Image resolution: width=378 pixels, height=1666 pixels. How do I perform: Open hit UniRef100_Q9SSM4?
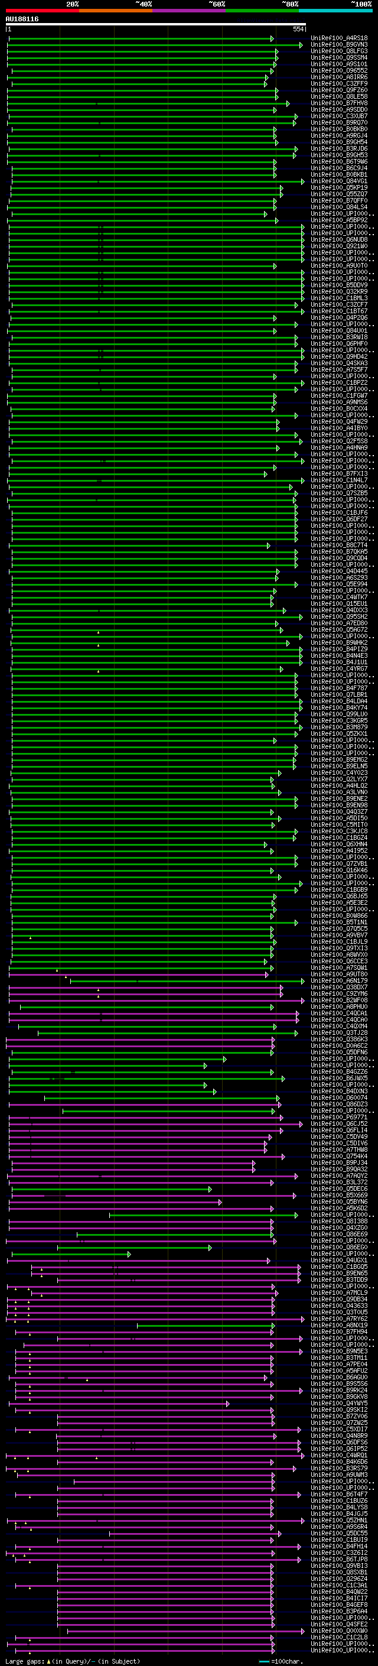pyautogui.click(x=339, y=57)
